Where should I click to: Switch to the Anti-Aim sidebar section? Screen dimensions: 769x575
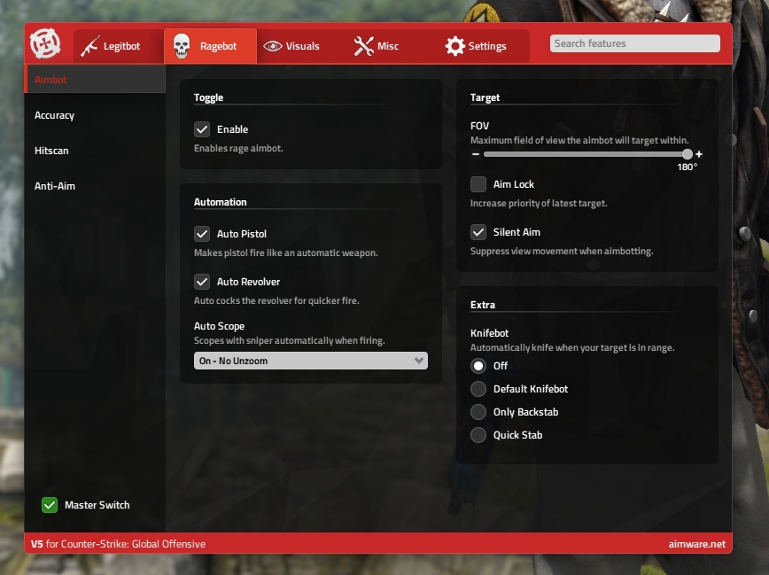(x=55, y=186)
